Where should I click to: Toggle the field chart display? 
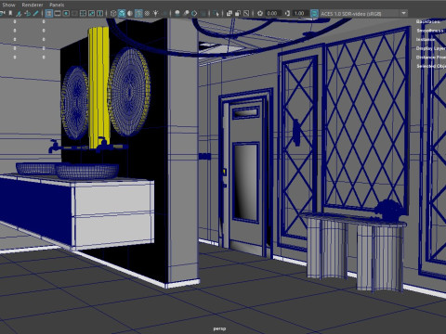83,13
